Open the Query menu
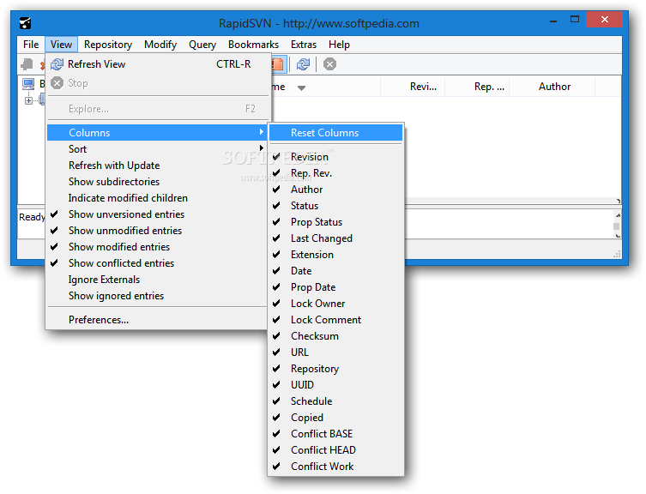The image size is (646, 494). (x=202, y=45)
